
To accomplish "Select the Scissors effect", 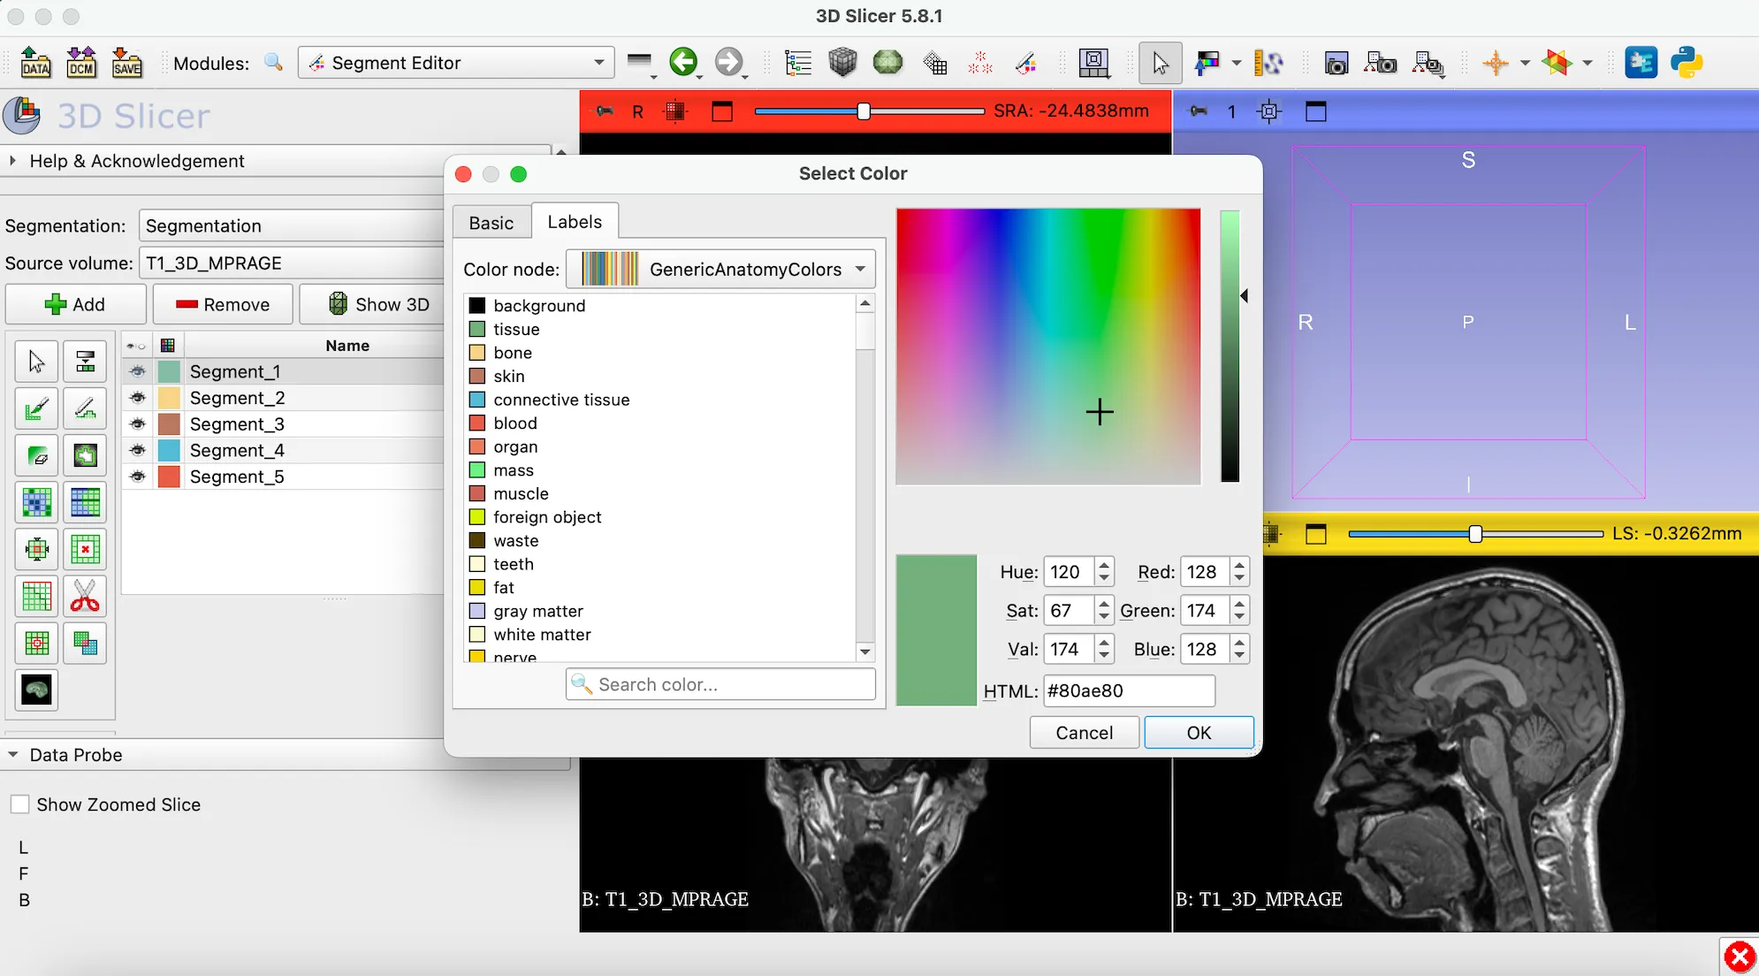I will (x=85, y=596).
